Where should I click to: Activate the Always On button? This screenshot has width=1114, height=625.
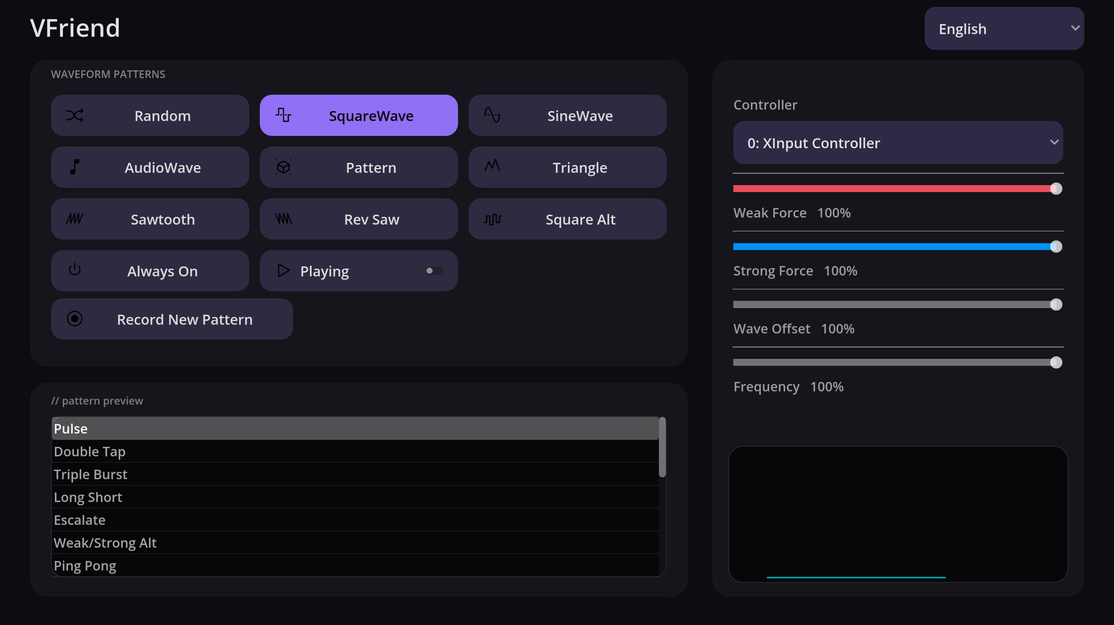pyautogui.click(x=150, y=271)
